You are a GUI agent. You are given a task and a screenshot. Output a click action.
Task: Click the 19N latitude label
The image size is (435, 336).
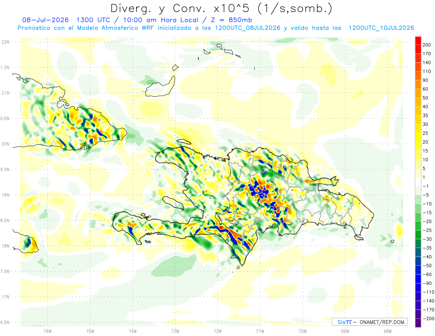point(5,195)
